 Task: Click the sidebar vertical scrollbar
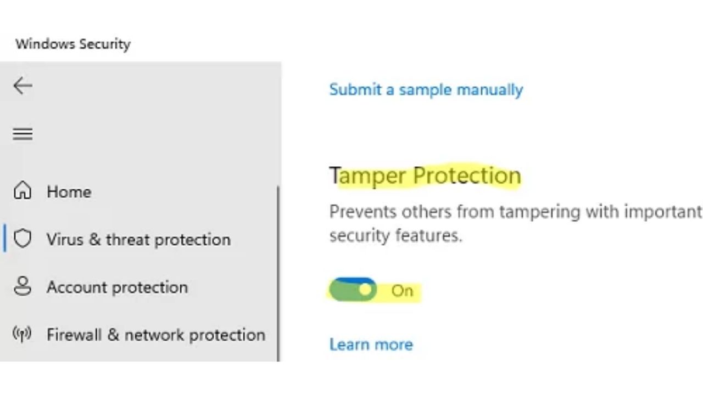point(278,274)
